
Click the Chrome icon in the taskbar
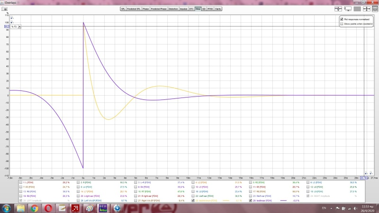tap(35, 208)
